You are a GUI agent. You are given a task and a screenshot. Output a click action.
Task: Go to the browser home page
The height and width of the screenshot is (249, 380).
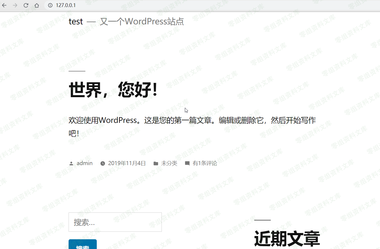pyautogui.click(x=37, y=5)
